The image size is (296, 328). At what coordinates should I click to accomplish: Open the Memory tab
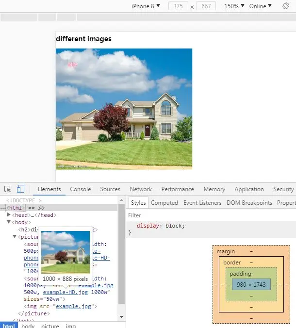tap(214, 189)
